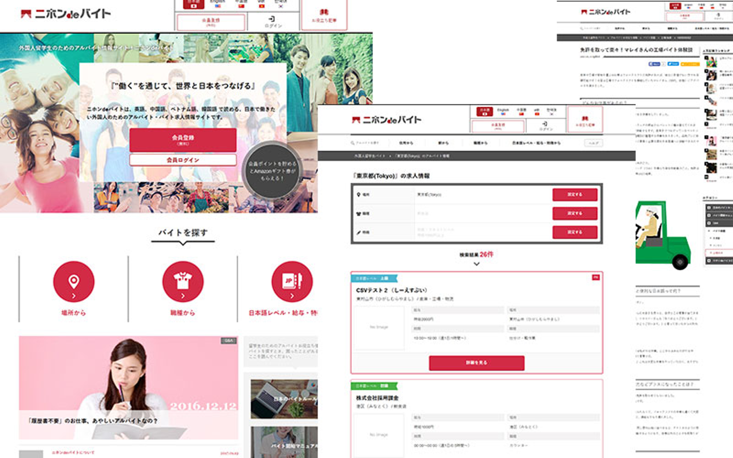
Task: Click No Image thumbnail on 株式会社採用課金 card
Action: pyautogui.click(x=379, y=435)
